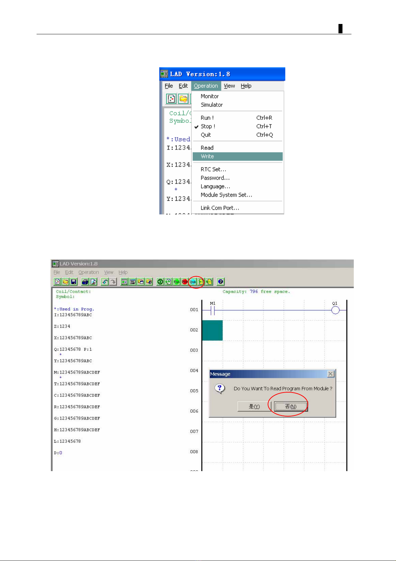The image size is (396, 561).
Task: Close the Message dialog with its X
Action: click(330, 374)
